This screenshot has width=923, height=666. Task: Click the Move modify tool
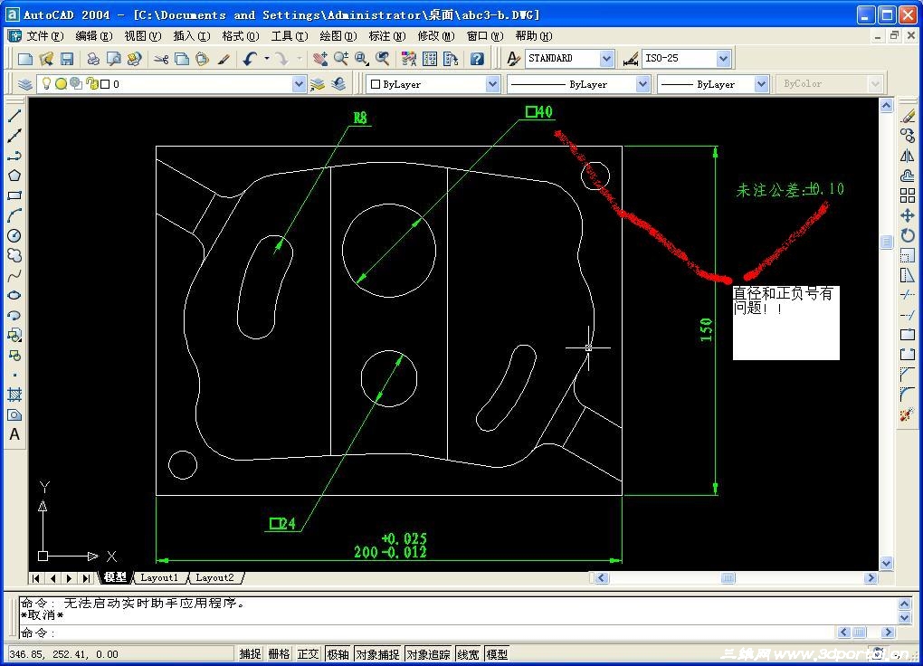point(908,215)
